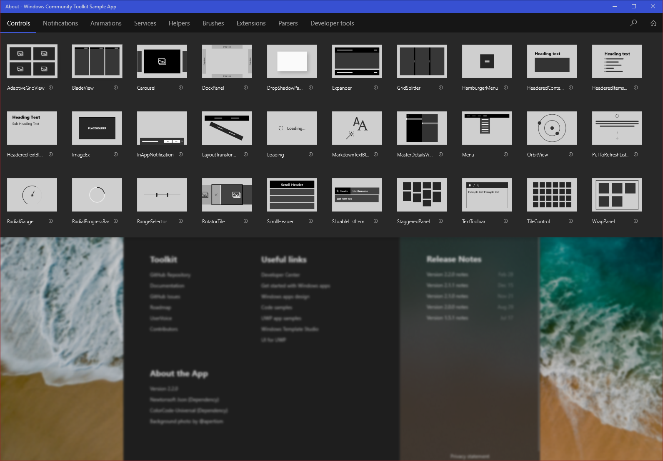Screen dimensions: 663x461
Task: Open the Expander sample tile
Action: [x=357, y=61]
